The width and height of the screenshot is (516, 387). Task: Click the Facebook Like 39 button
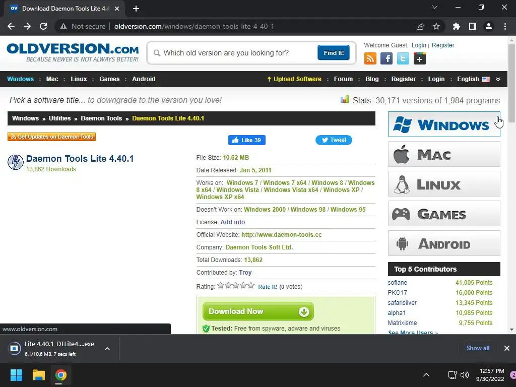(x=247, y=140)
